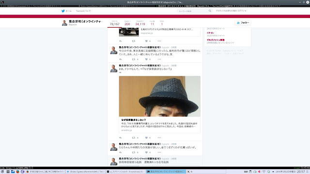Click the ホーム link in top bar
The width and height of the screenshot is (310, 174).
coord(69,11)
